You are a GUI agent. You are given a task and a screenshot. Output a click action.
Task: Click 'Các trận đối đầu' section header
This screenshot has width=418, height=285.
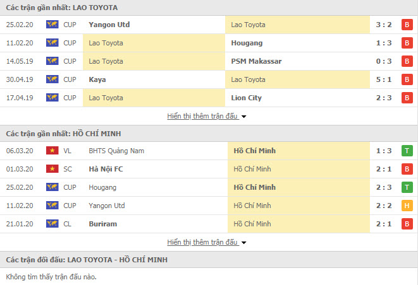click(87, 260)
